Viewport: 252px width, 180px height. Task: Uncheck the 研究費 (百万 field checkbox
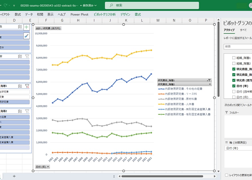pos(234,80)
